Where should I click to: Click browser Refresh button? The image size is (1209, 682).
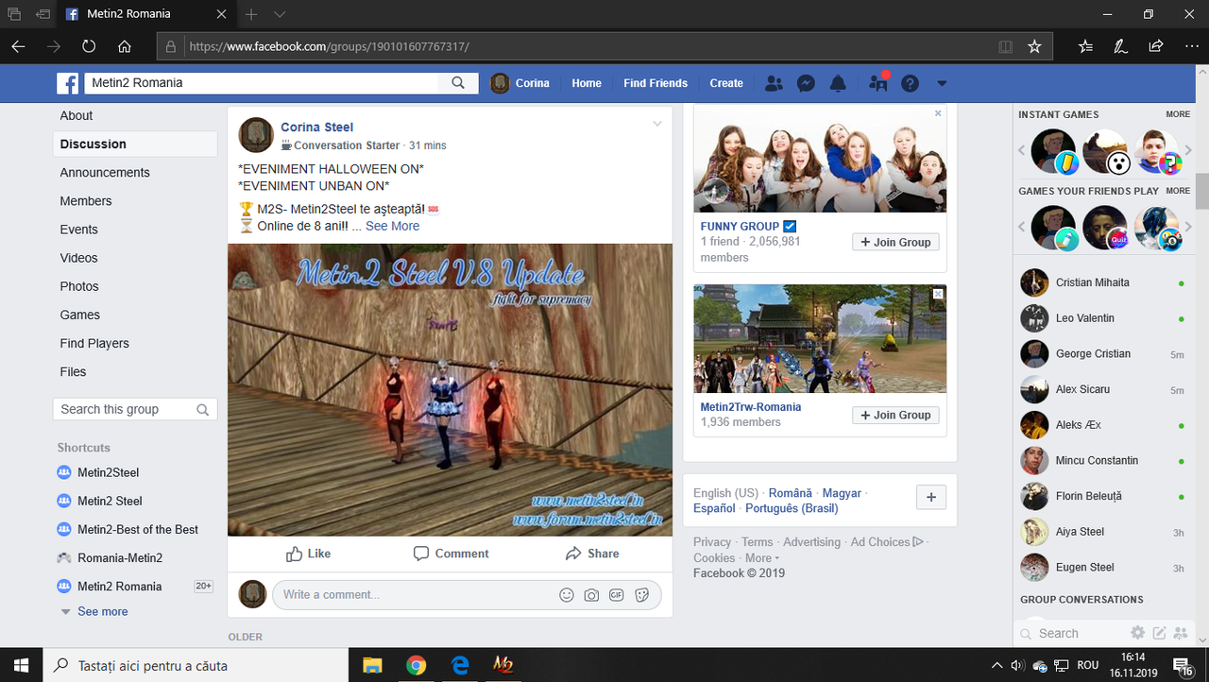click(x=89, y=46)
